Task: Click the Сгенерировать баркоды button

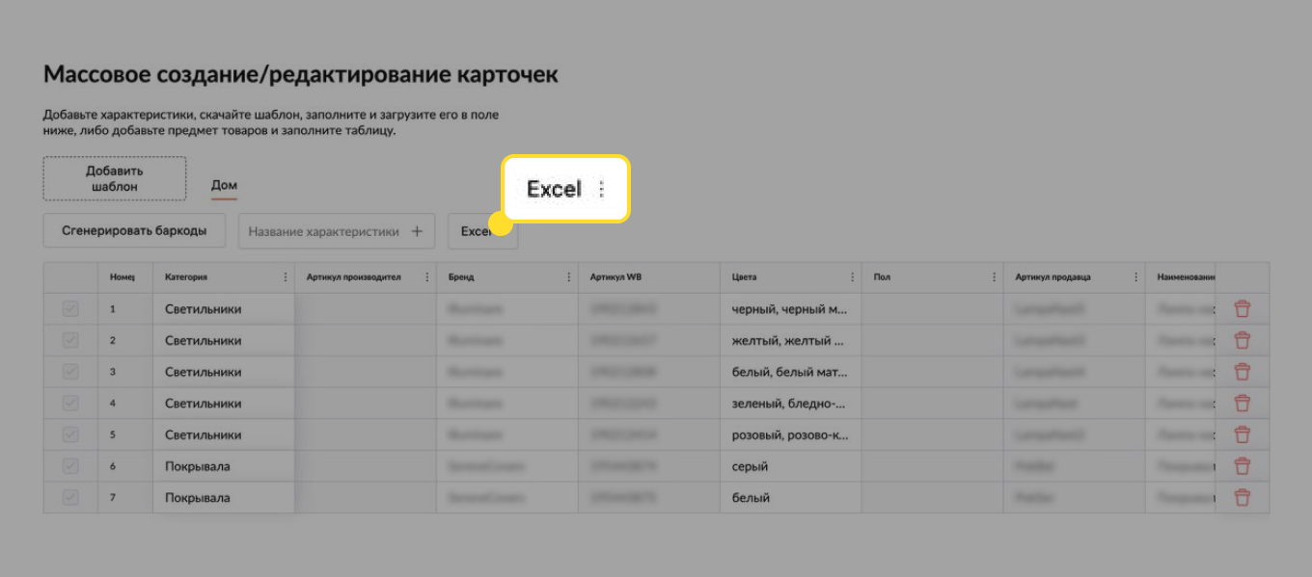Action: point(133,230)
